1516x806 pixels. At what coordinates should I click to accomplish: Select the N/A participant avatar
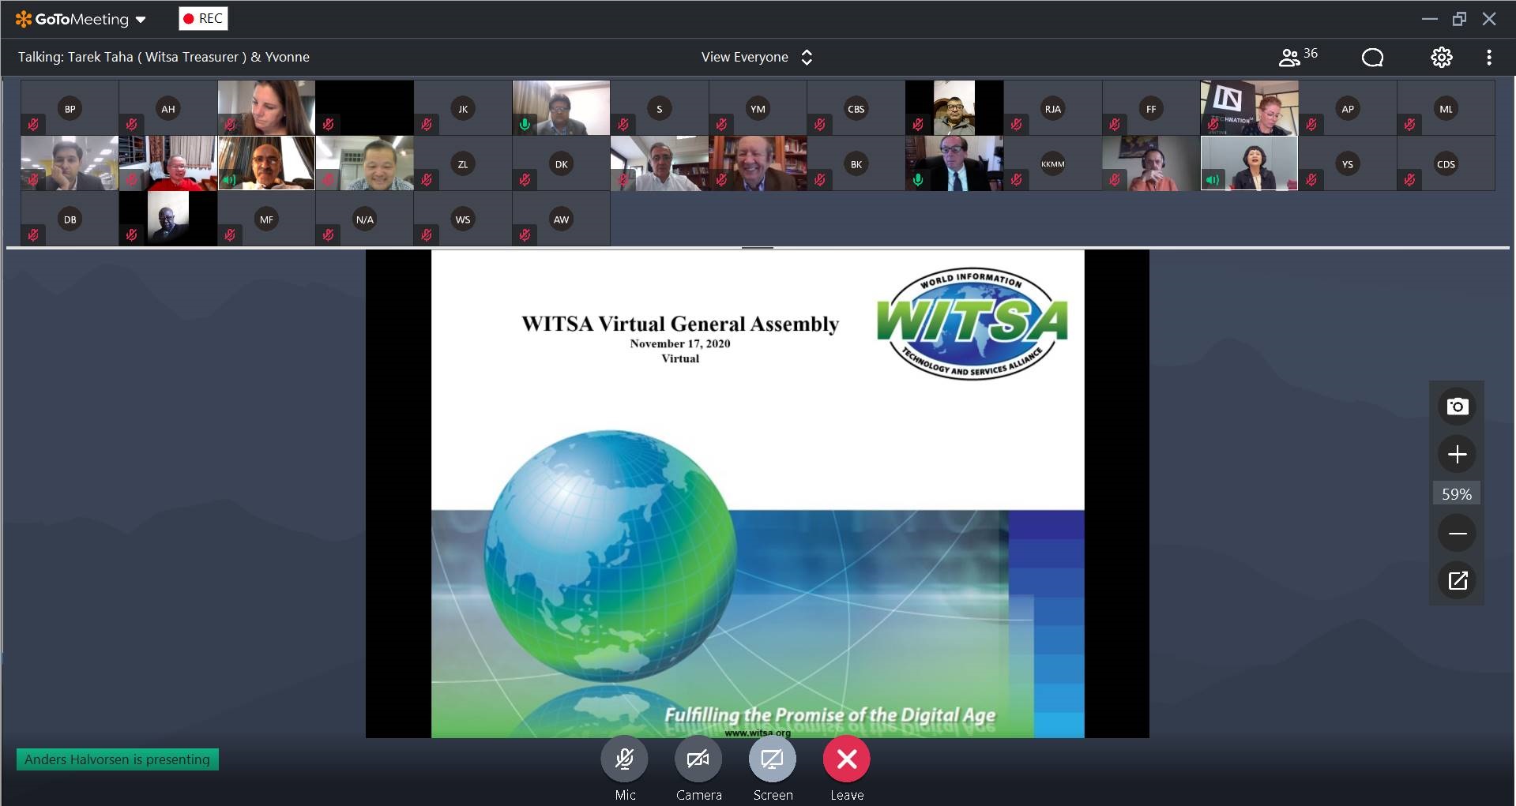click(x=365, y=219)
